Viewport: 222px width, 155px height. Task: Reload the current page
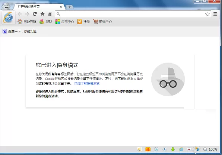(x=35, y=14)
